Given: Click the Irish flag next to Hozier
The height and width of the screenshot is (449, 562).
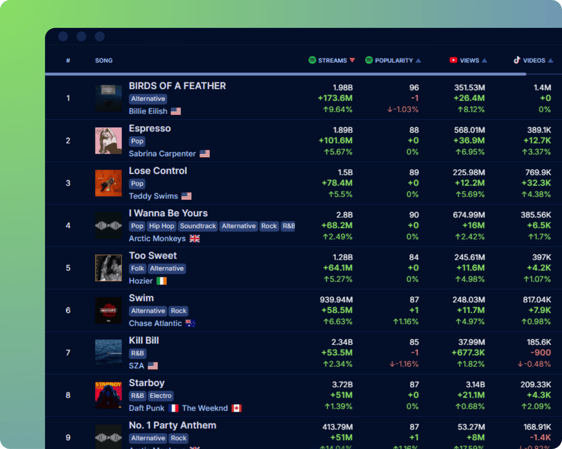Looking at the screenshot, I should point(162,281).
